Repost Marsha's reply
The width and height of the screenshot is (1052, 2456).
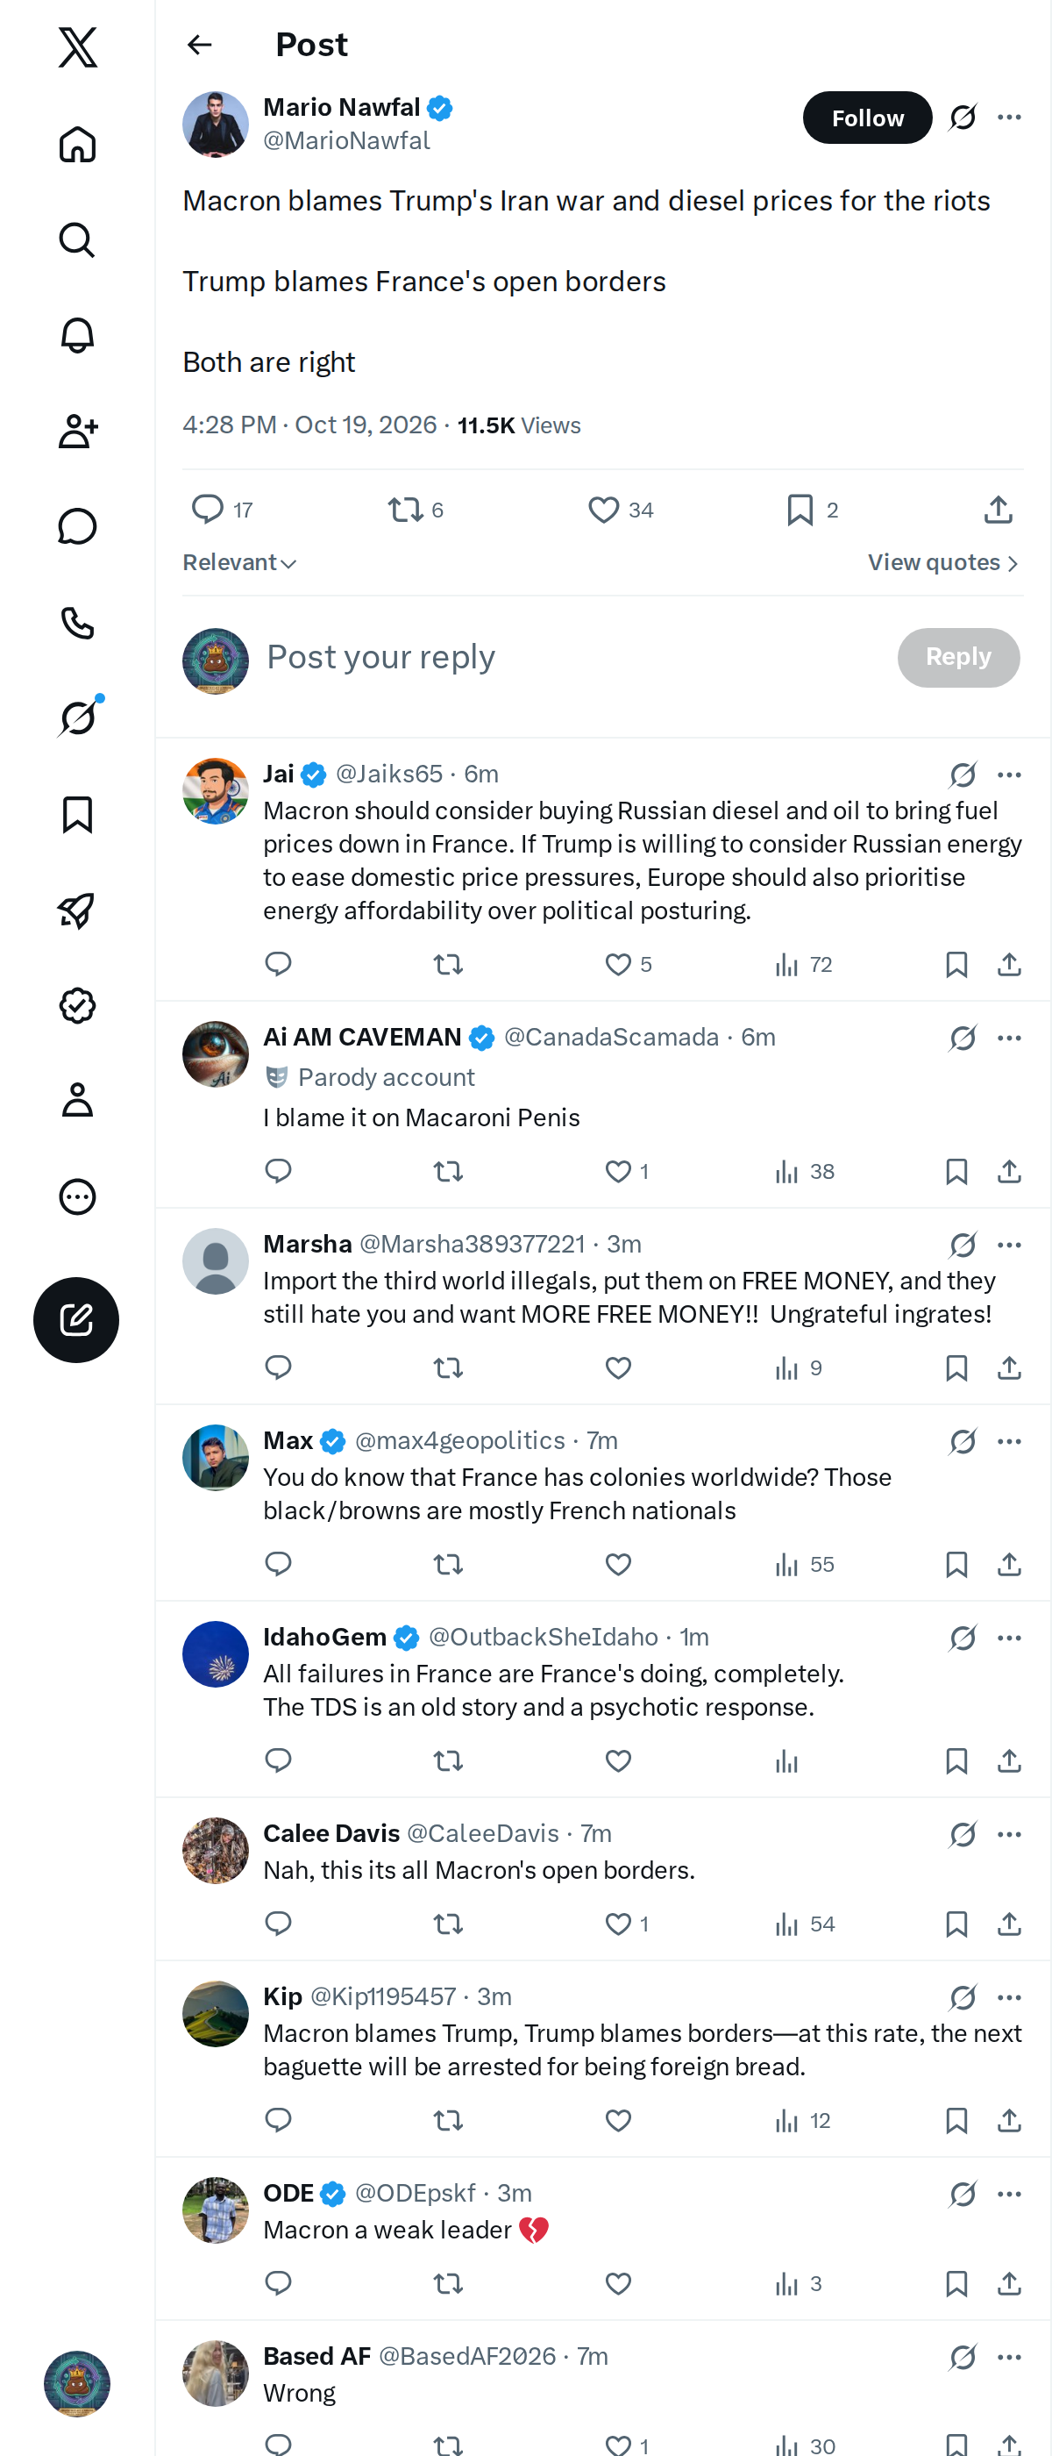tap(448, 1368)
